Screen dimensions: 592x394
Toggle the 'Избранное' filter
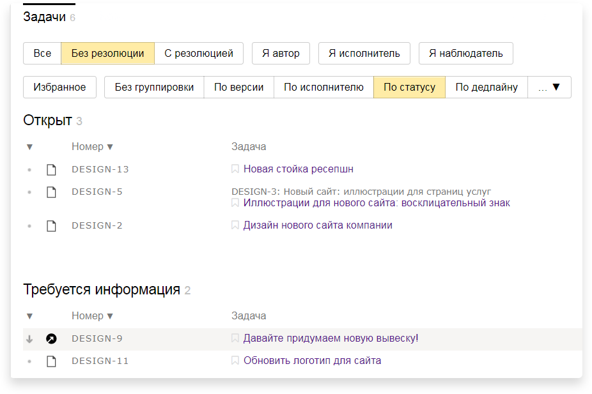(59, 87)
